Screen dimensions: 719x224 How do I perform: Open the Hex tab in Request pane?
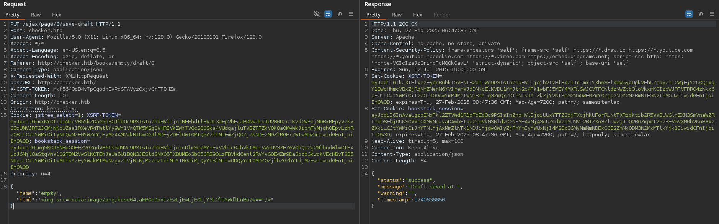point(57,15)
